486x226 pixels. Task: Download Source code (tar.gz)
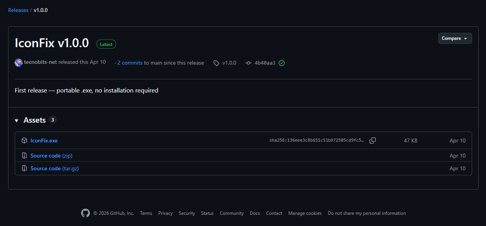[x=55, y=169]
